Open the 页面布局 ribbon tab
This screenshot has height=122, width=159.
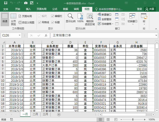tap(42, 9)
